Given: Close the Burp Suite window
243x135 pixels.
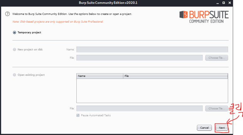Looking at the screenshot, I should coord(230,3).
